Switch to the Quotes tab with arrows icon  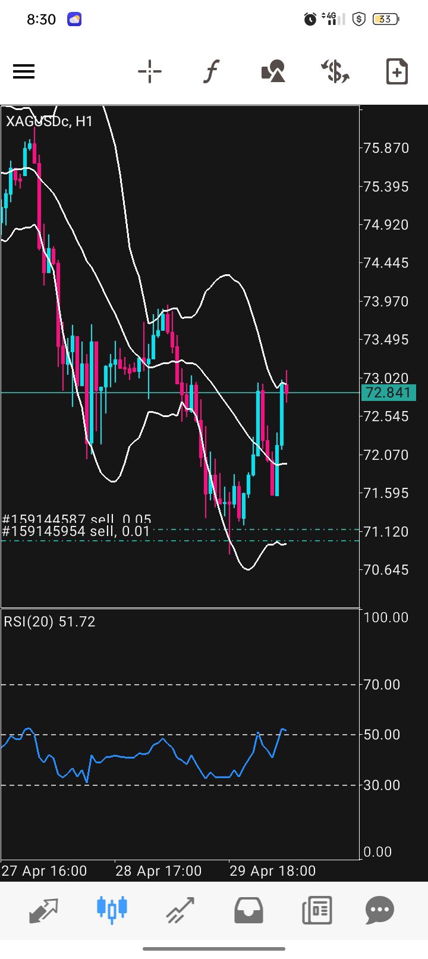pos(43,910)
